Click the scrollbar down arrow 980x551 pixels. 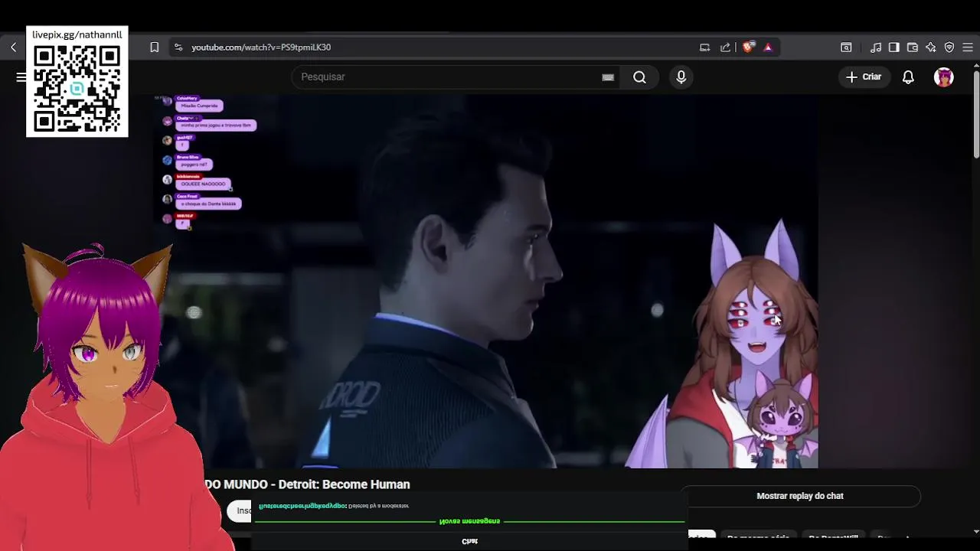976,531
